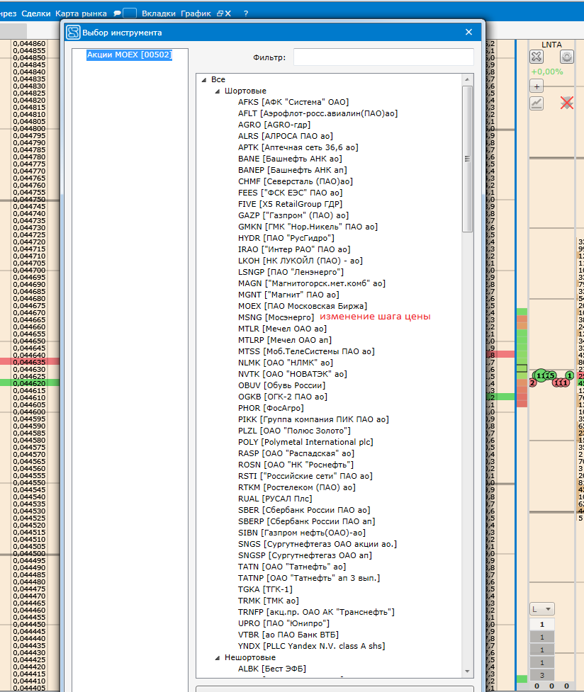The image size is (584, 692).
Task: Click the question mark help item
Action: coord(246,13)
